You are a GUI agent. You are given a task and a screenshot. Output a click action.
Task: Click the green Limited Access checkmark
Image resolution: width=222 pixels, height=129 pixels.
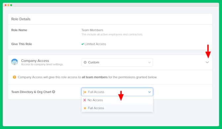click(x=83, y=44)
